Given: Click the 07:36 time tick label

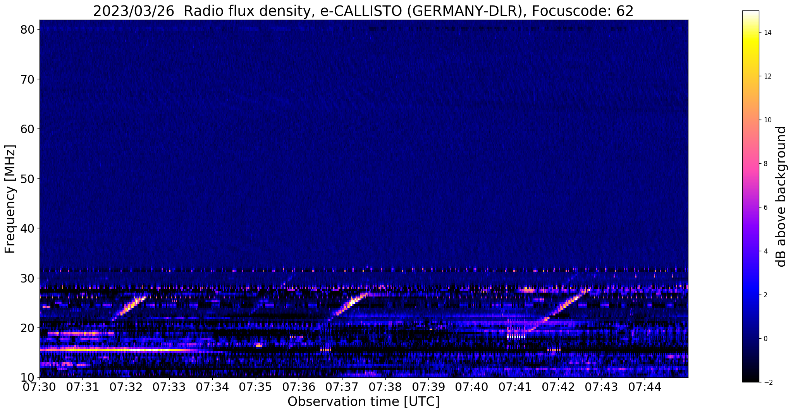Looking at the screenshot, I should (x=299, y=387).
